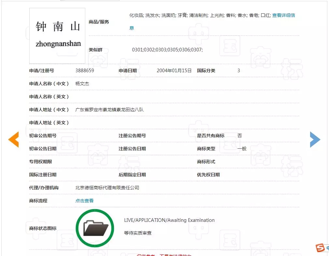Image resolution: width=329 pixels, height=256 pixels.
Task: Click the 一般 trademark type value
Action: pyautogui.click(x=242, y=149)
